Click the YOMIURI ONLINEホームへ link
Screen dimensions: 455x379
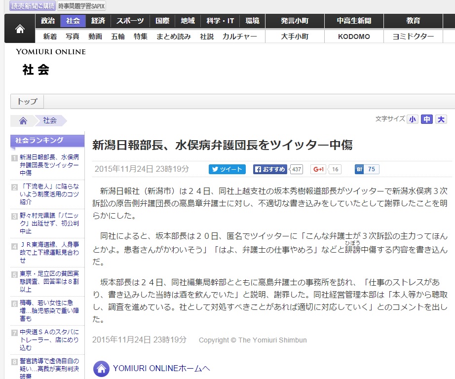[x=161, y=368]
